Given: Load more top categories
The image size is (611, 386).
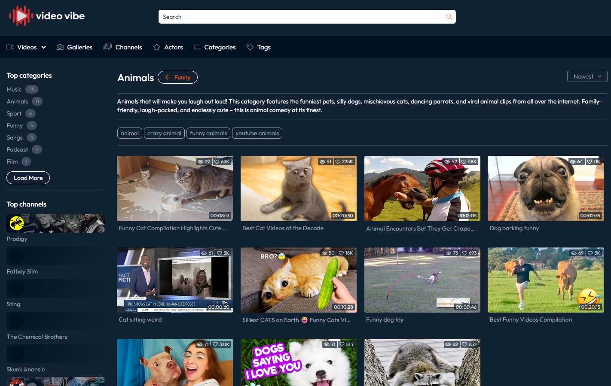Looking at the screenshot, I should (x=28, y=178).
